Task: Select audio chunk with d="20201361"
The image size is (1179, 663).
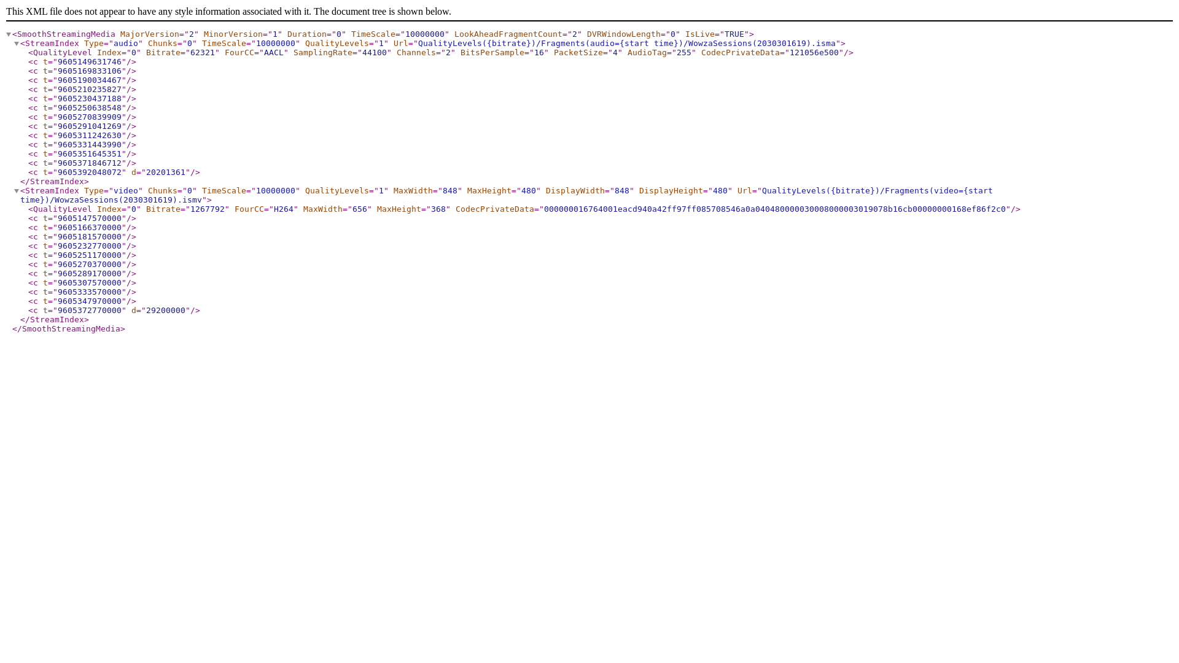Action: (114, 173)
